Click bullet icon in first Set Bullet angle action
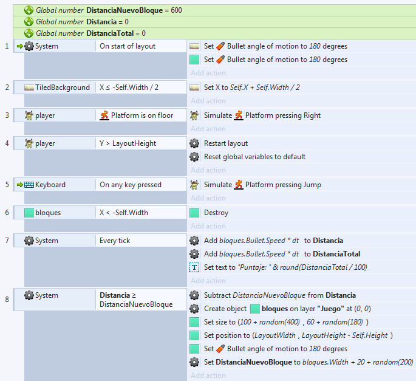This screenshot has width=416, height=381. (220, 46)
